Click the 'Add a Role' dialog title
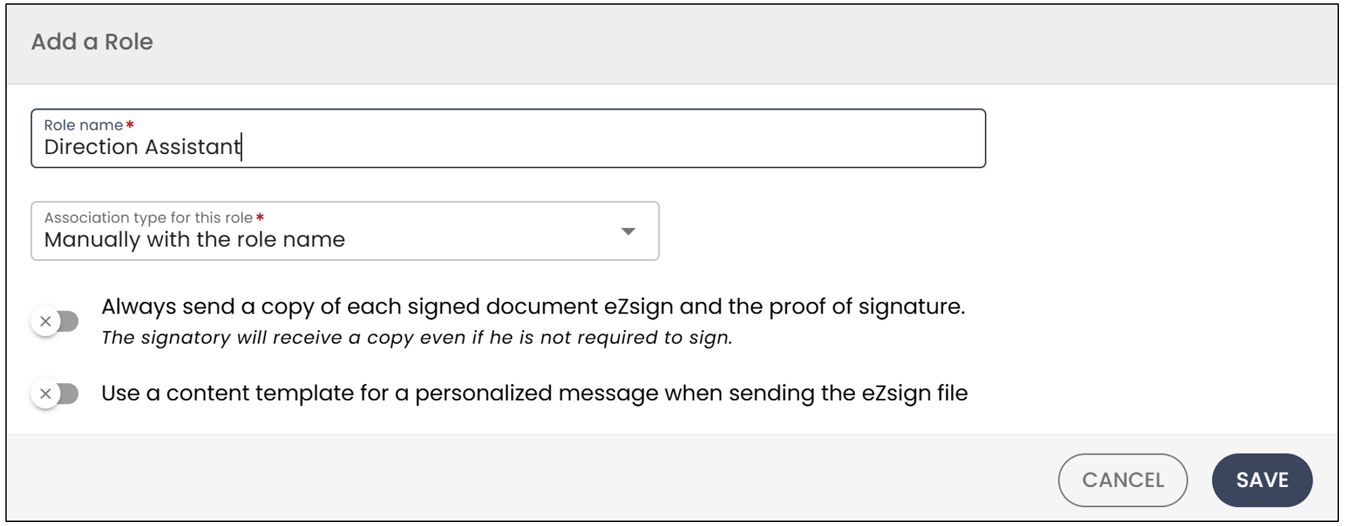1347x526 pixels. (x=92, y=42)
